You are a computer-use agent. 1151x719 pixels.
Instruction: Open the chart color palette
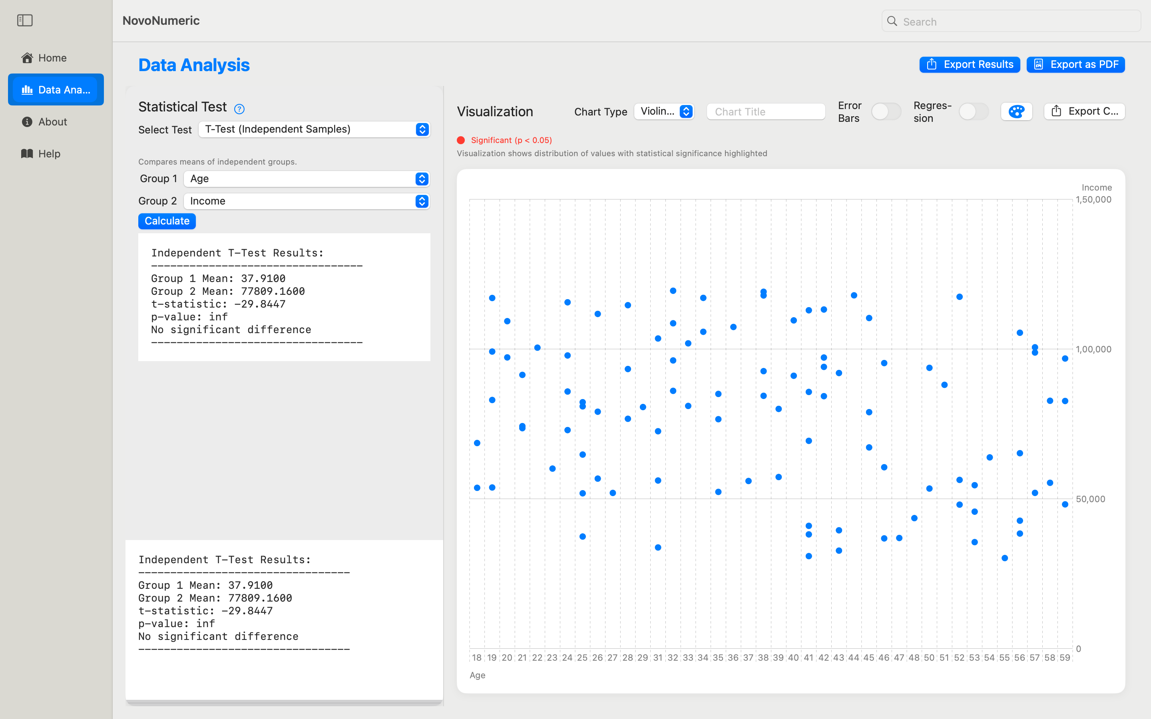point(1016,112)
